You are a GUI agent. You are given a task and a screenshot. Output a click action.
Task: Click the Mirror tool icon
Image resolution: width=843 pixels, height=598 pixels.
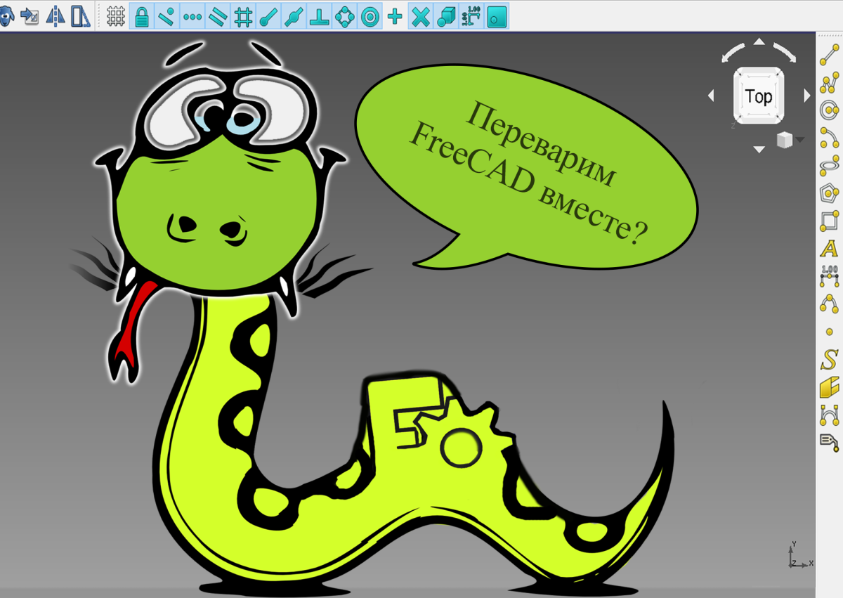[x=55, y=15]
